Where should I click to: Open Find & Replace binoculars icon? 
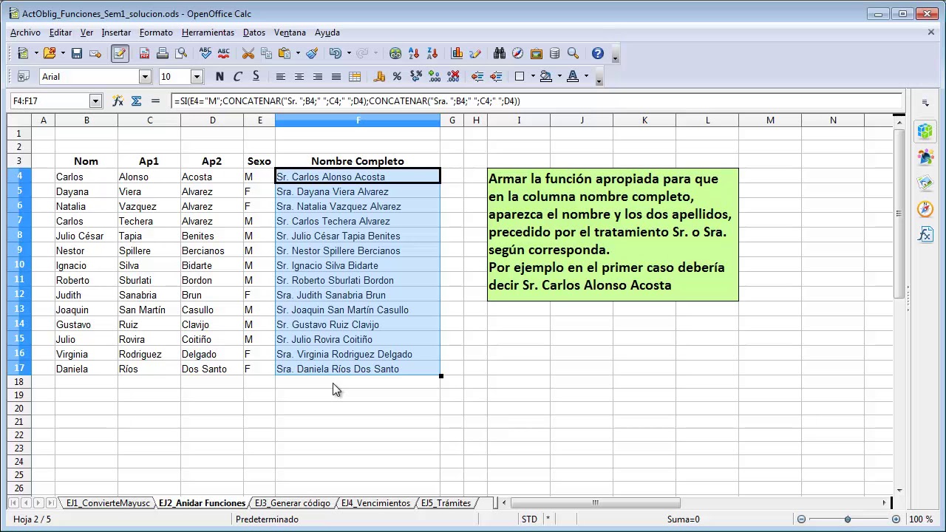pos(499,53)
